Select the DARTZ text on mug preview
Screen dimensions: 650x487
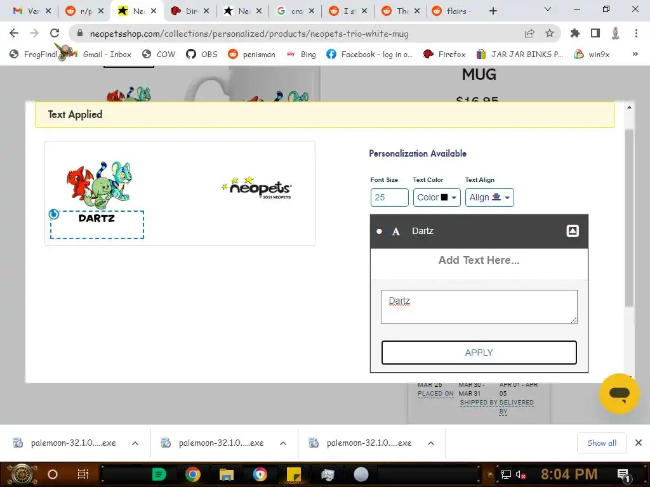pos(96,218)
